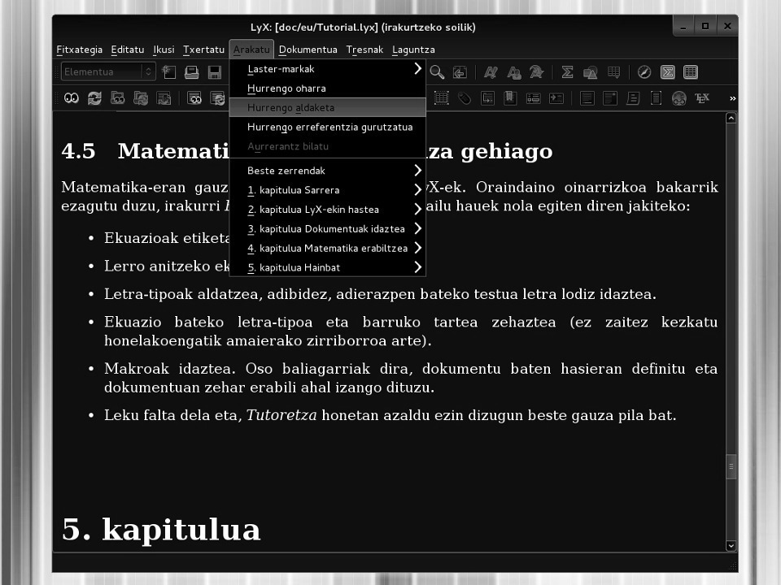Click the navigate back arrow icon
Viewport: 781px width, 585px height.
point(460,72)
